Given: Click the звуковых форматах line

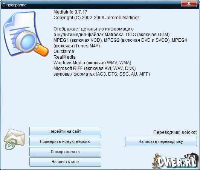Looking at the screenshot, I should pyautogui.click(x=102, y=74).
